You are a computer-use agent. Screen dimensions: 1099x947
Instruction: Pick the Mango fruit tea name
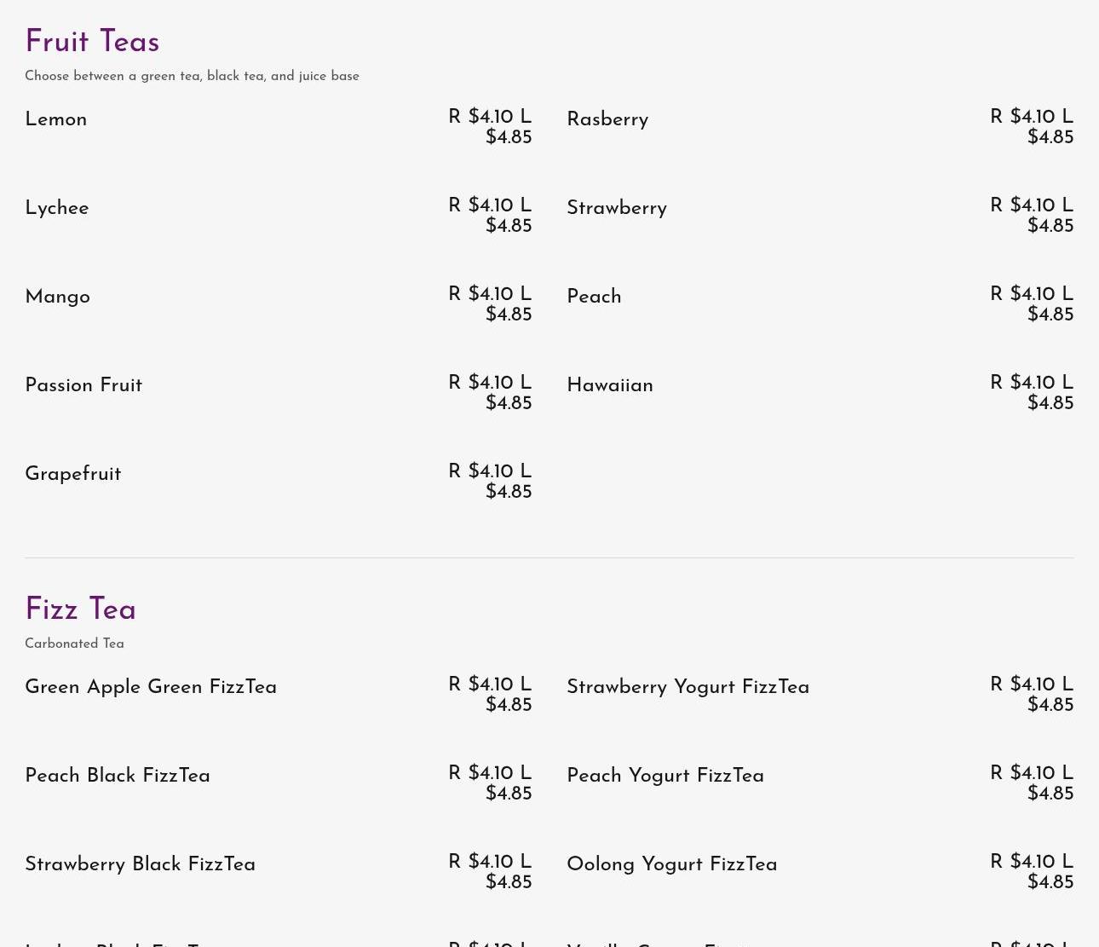pyautogui.click(x=58, y=297)
